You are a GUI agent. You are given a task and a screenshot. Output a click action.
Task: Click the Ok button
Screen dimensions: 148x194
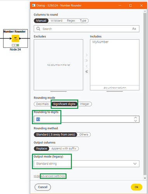(x=136, y=187)
